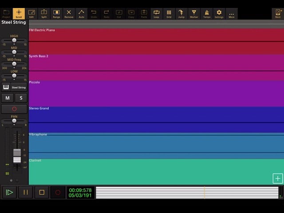
Task: Select the Split tool
Action: (44, 14)
